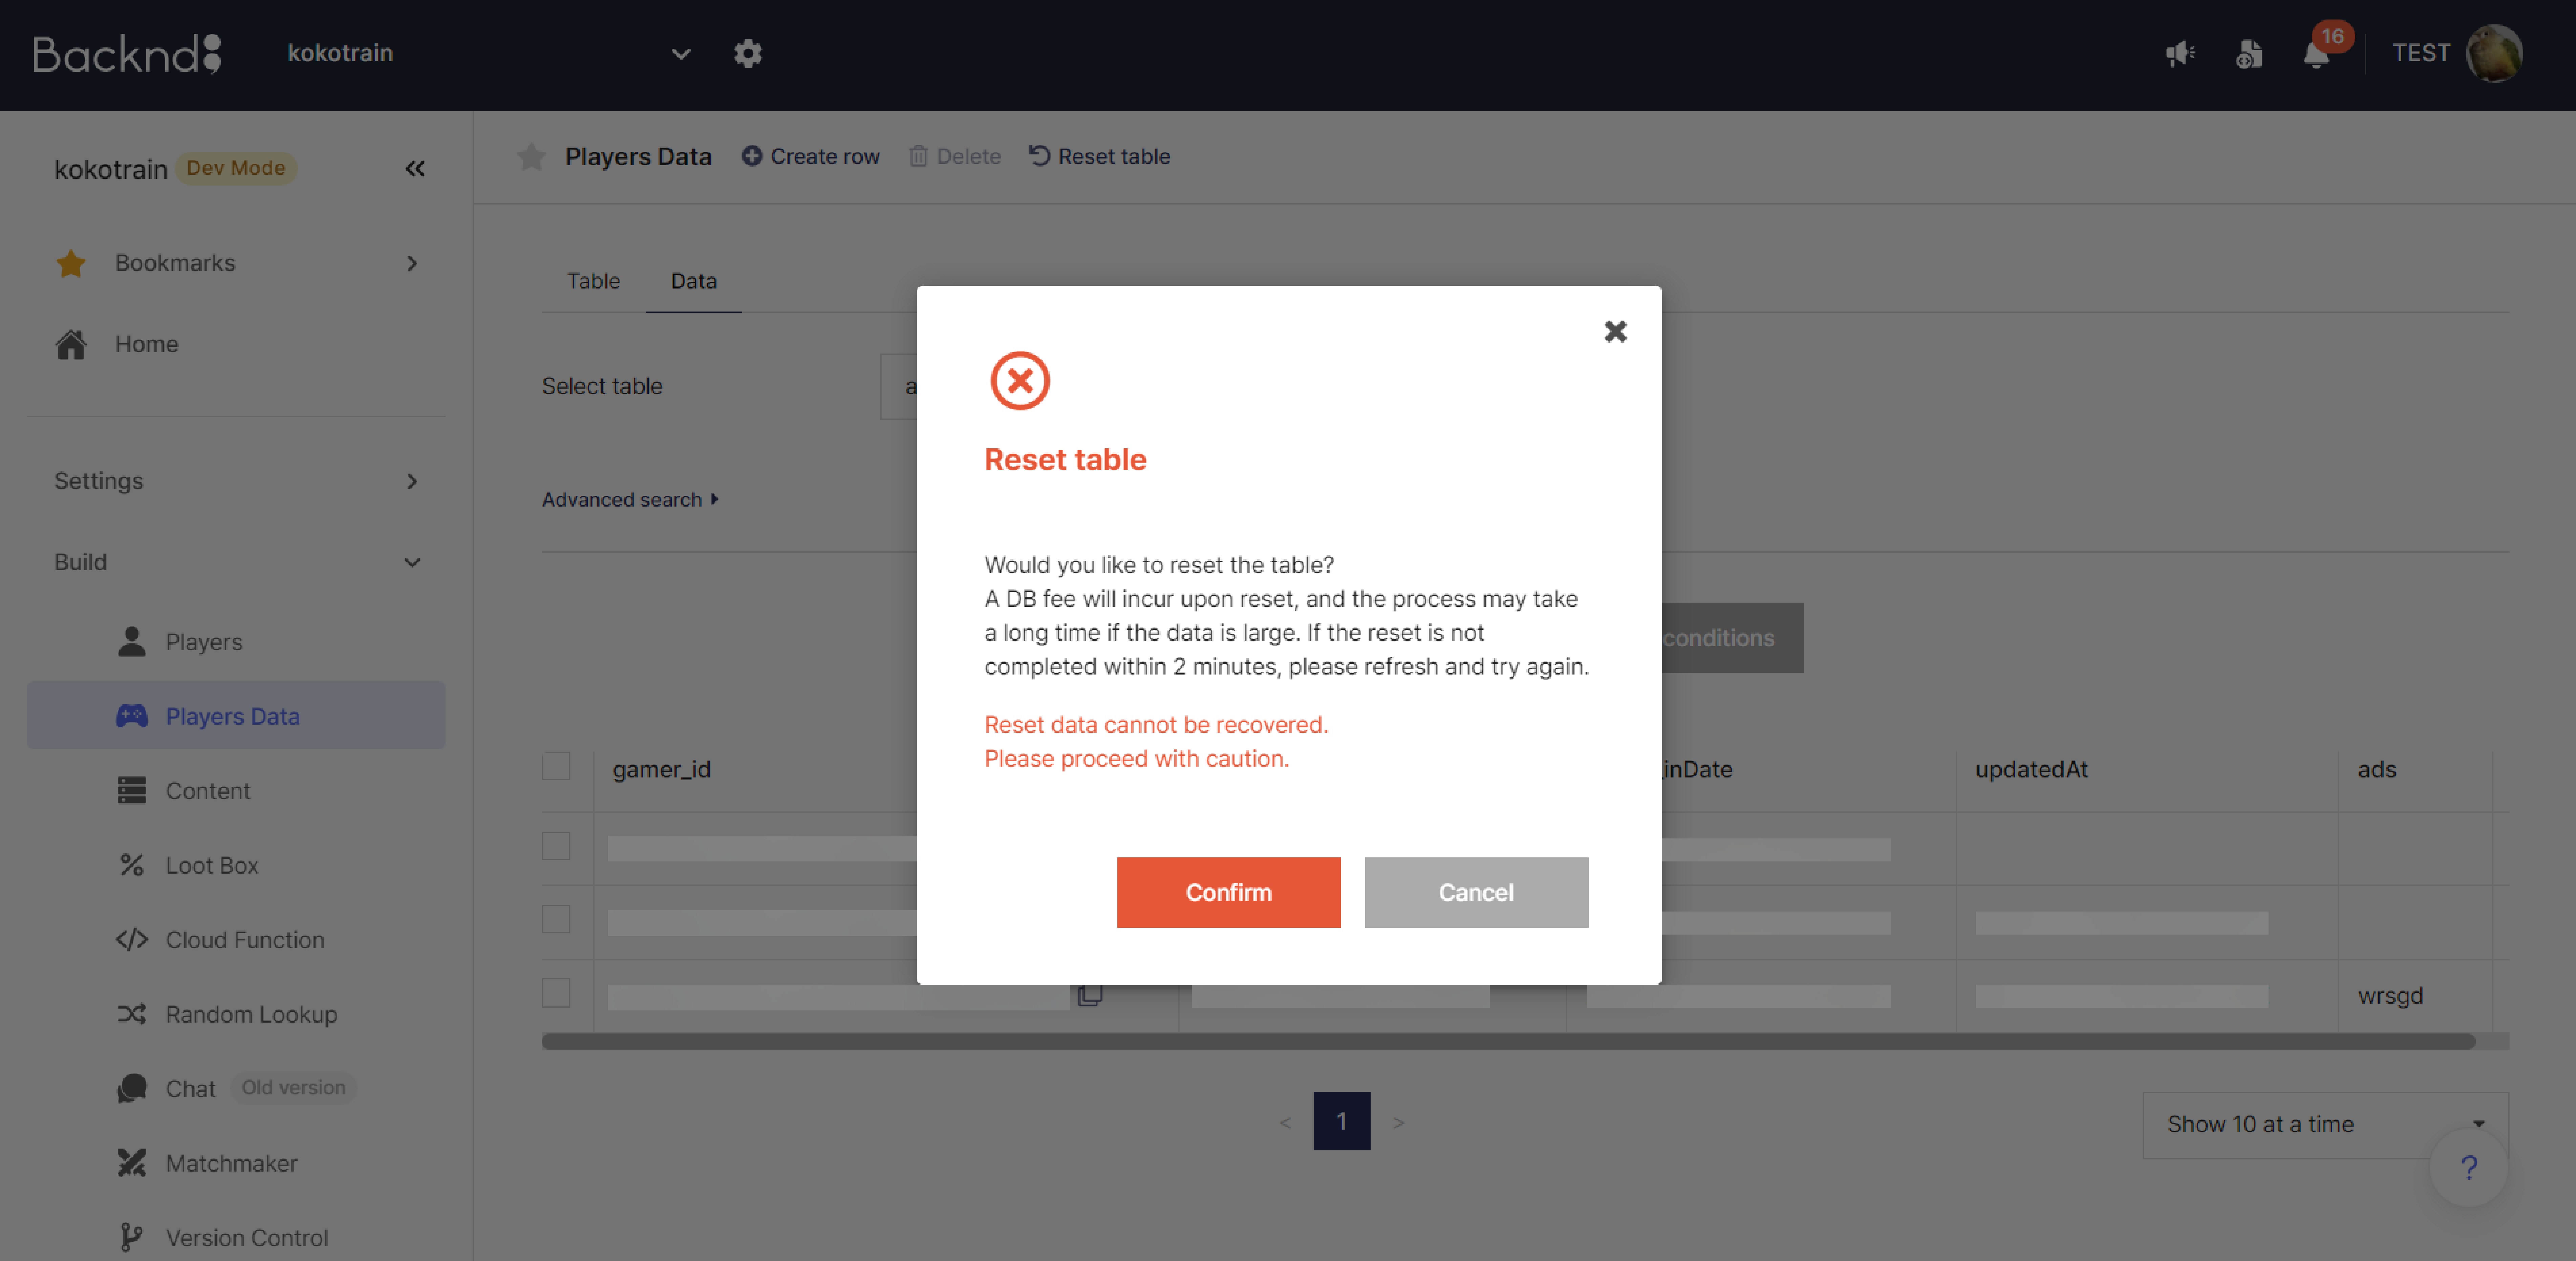Click the Content stack icon
2576x1261 pixels.
click(132, 790)
